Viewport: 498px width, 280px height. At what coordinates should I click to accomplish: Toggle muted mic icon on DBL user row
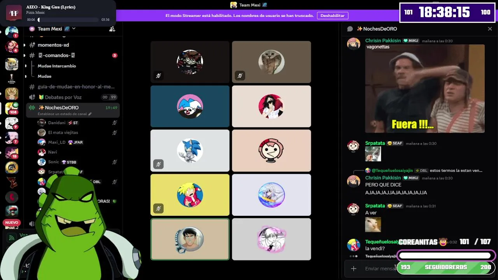click(x=114, y=182)
